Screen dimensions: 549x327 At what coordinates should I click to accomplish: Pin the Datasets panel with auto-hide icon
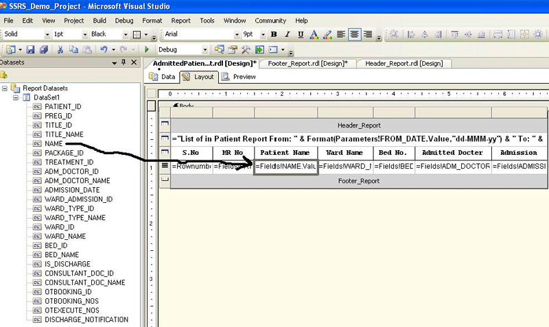124,62
